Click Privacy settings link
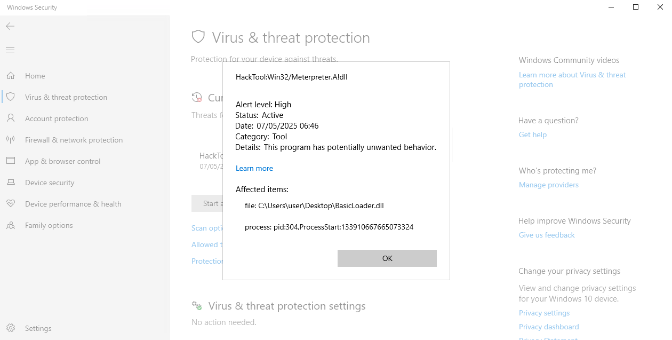Image resolution: width=672 pixels, height=340 pixels. pos(544,313)
